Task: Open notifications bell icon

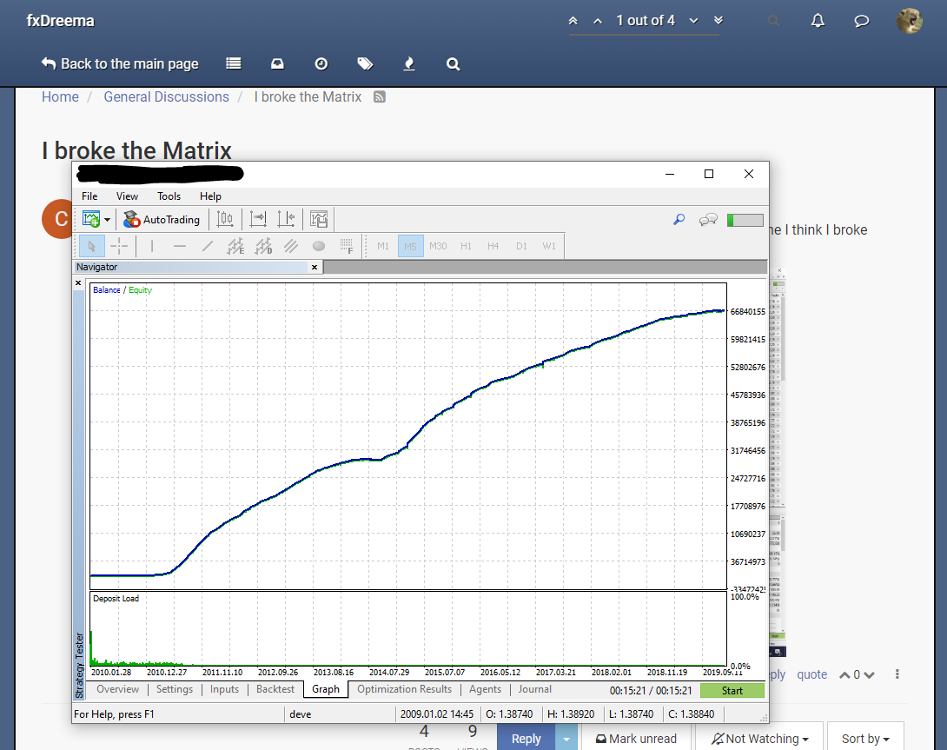Action: tap(818, 21)
